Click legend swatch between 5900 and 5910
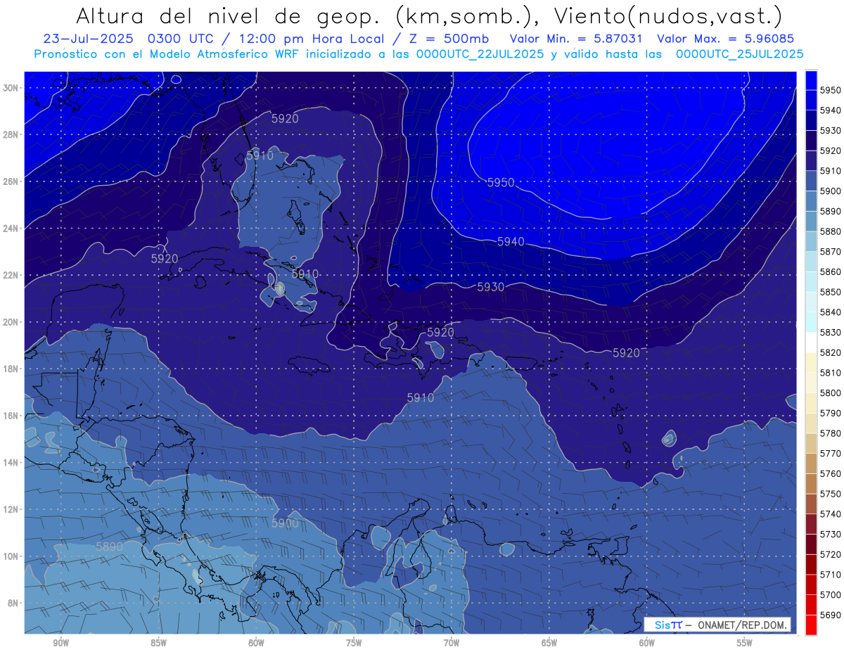Image resolution: width=844 pixels, height=652 pixels. pos(811,180)
